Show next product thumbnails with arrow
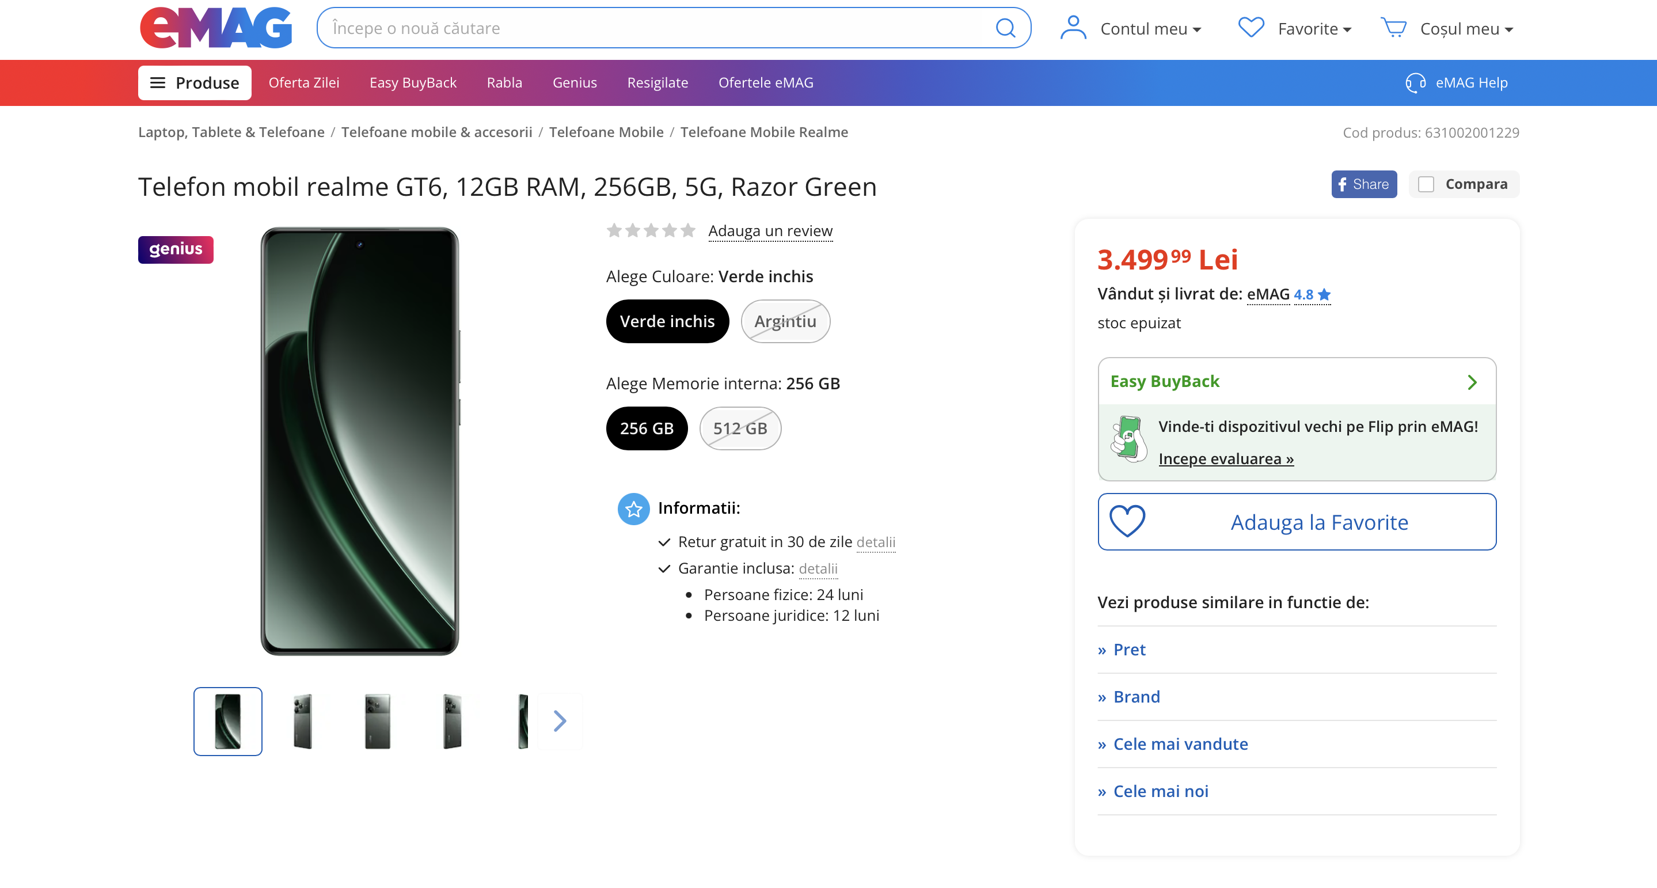The image size is (1657, 888). pos(560,722)
